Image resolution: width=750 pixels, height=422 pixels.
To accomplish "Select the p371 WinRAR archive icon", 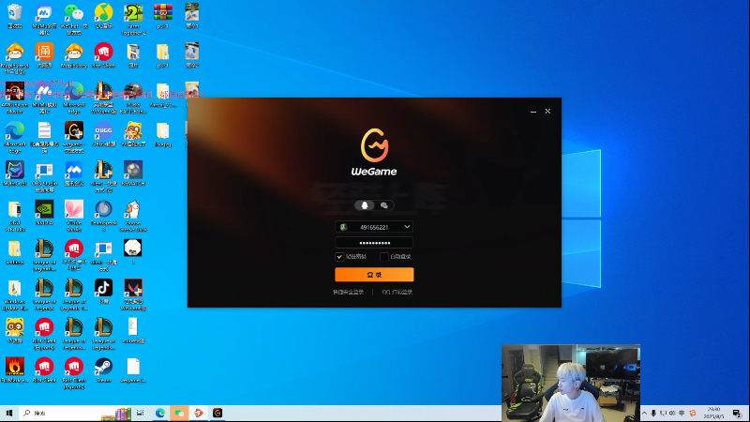I will (162, 16).
